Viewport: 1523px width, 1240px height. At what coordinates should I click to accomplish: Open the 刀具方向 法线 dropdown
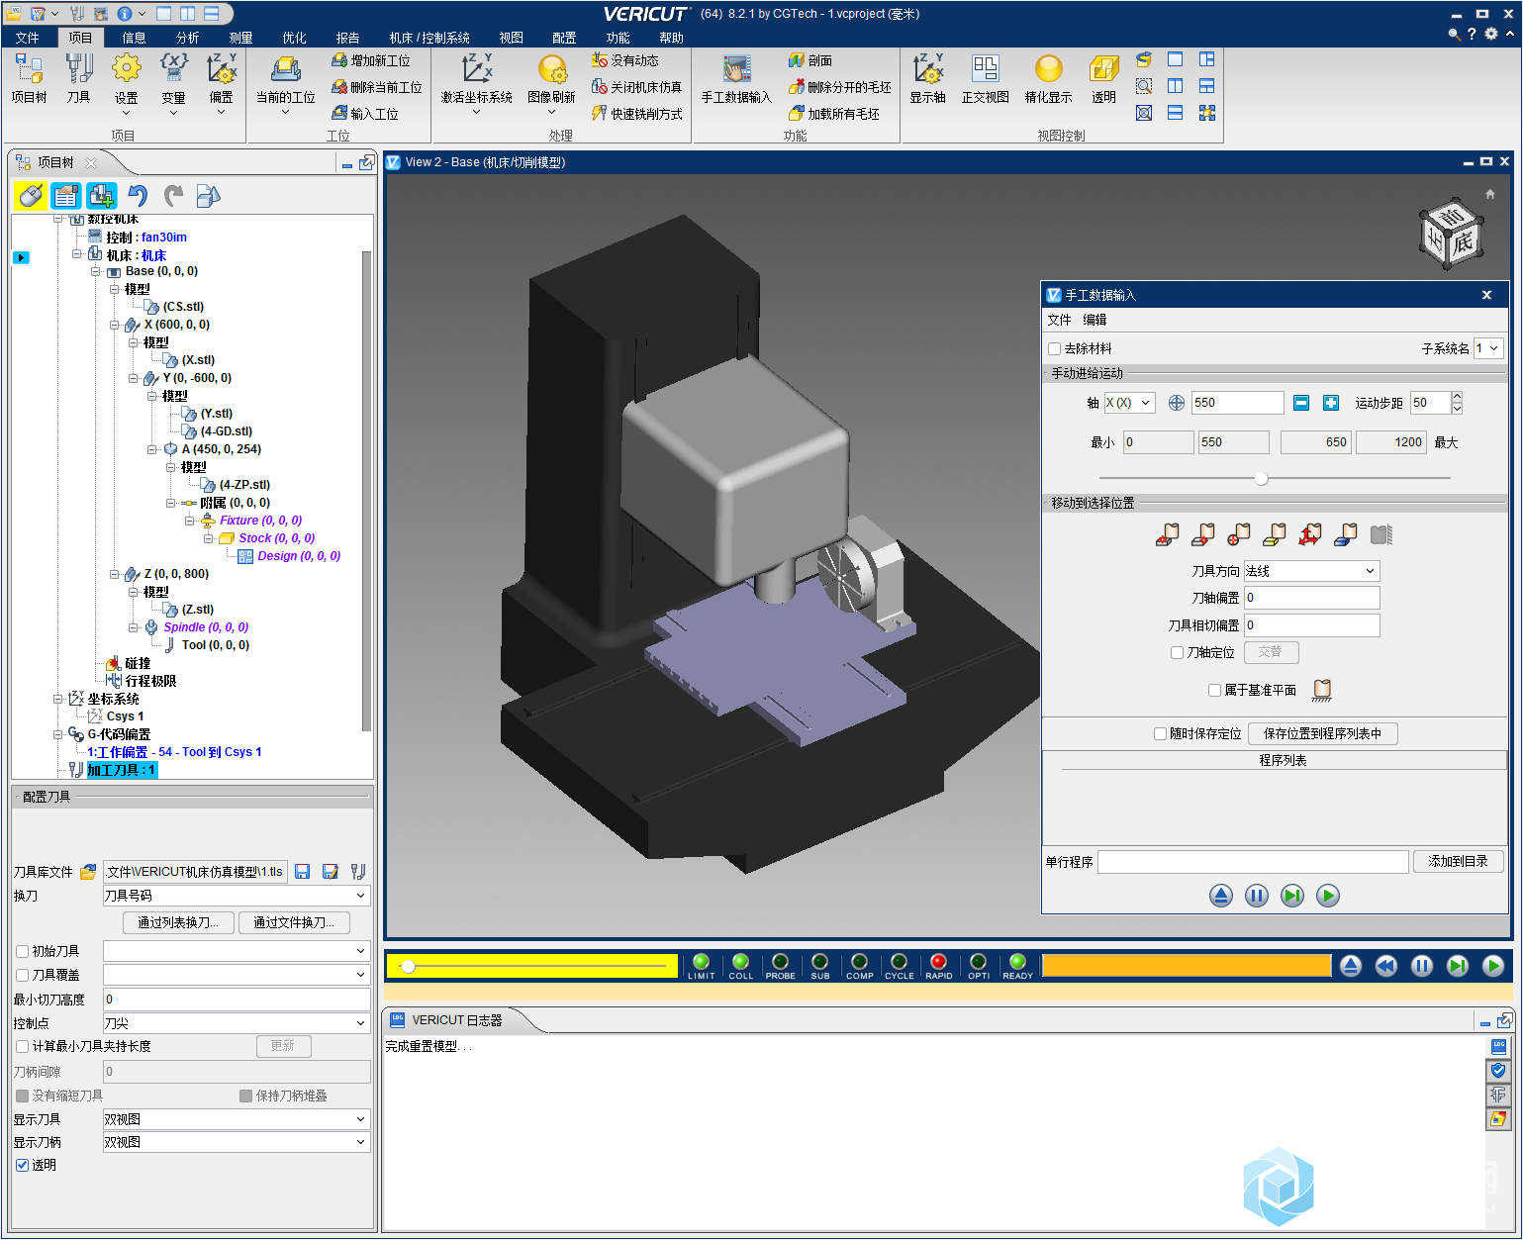coord(1311,571)
